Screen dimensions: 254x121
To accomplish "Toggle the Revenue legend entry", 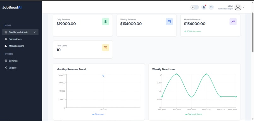I will tap(98, 114).
